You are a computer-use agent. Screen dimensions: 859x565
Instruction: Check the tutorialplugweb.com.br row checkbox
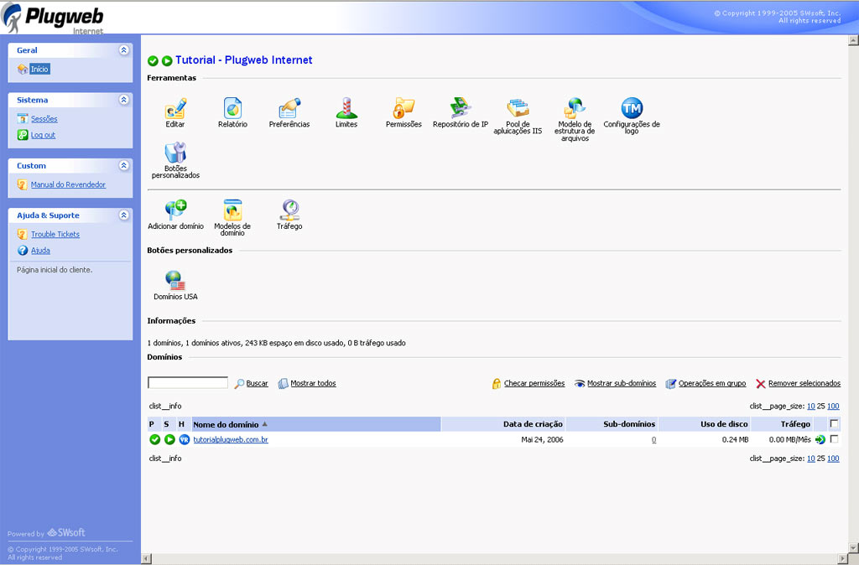(x=834, y=439)
